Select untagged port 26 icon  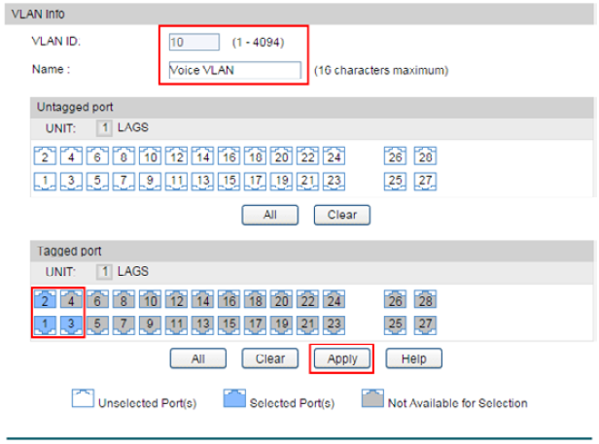(x=395, y=155)
